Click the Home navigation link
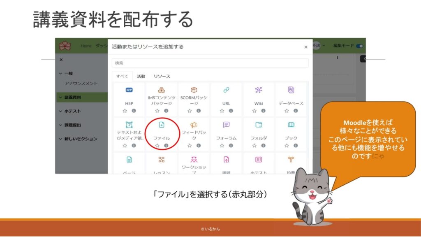Screen dimensions: 421x237 (x=86, y=46)
